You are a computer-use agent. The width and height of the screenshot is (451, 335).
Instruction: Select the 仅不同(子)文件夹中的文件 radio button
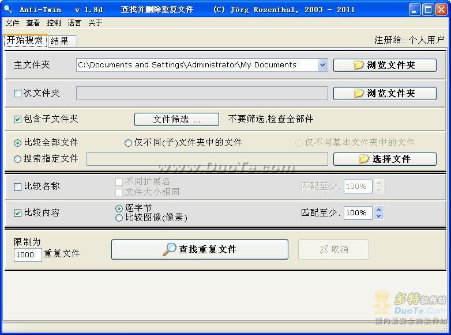tap(128, 143)
